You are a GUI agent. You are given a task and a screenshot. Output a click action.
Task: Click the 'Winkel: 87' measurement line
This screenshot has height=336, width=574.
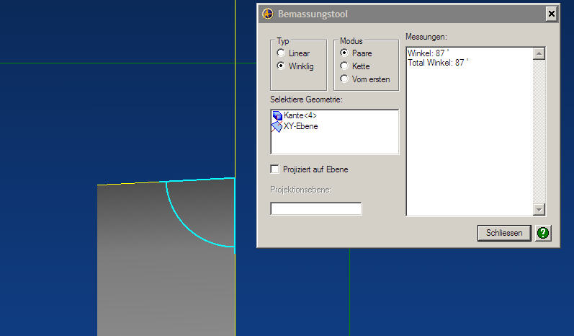pyautogui.click(x=428, y=53)
